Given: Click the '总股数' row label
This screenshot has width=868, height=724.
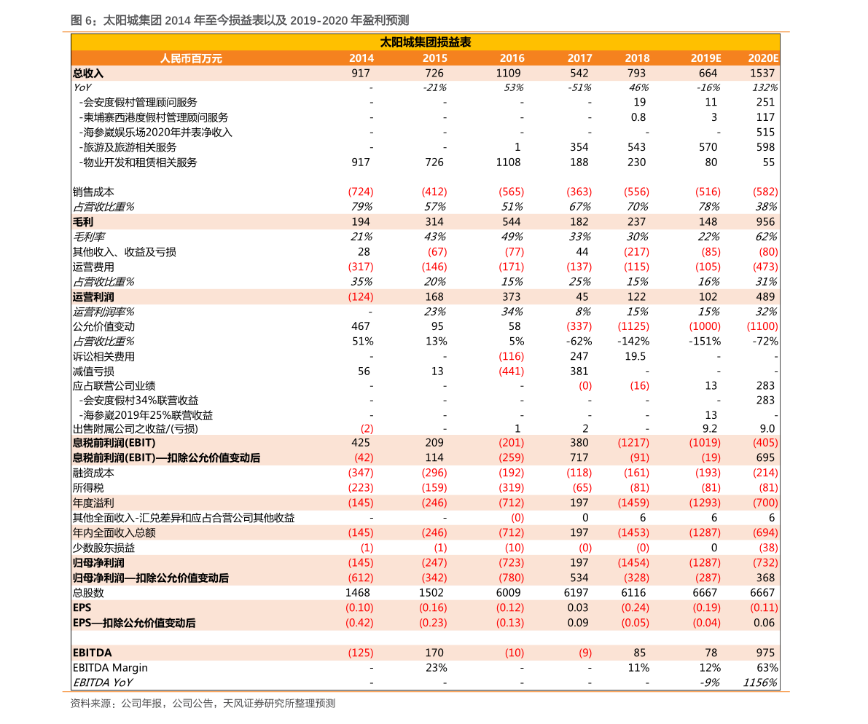Looking at the screenshot, I should click(88, 593).
